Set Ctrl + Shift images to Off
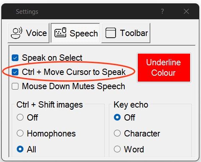Screen dimensions: 201x162 click(x=20, y=117)
